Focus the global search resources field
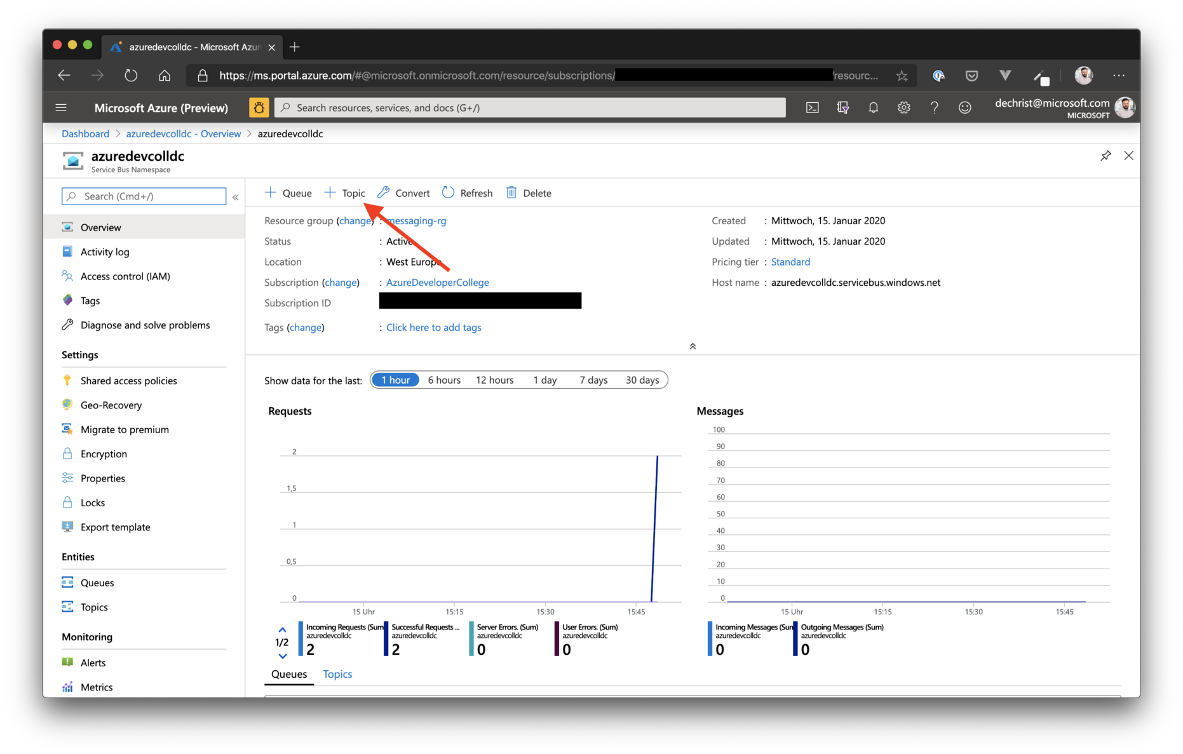The image size is (1183, 754). pyautogui.click(x=530, y=108)
